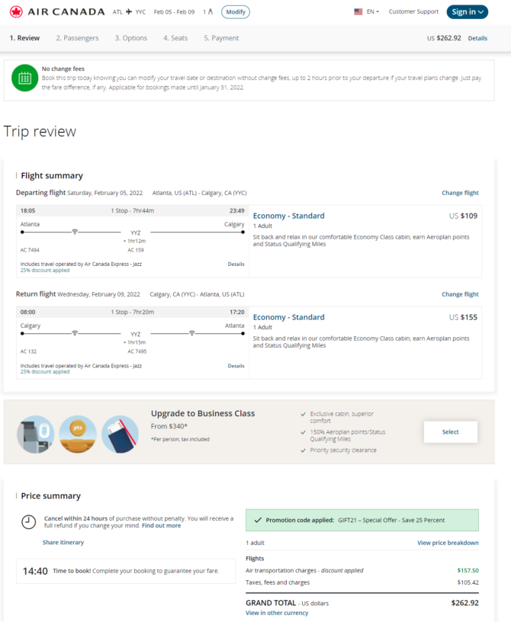Open Customer Support link
The width and height of the screenshot is (511, 622).
point(413,11)
